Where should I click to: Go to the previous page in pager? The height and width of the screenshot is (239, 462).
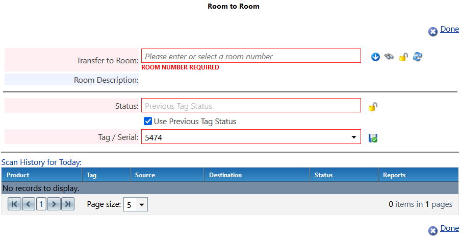tap(29, 204)
